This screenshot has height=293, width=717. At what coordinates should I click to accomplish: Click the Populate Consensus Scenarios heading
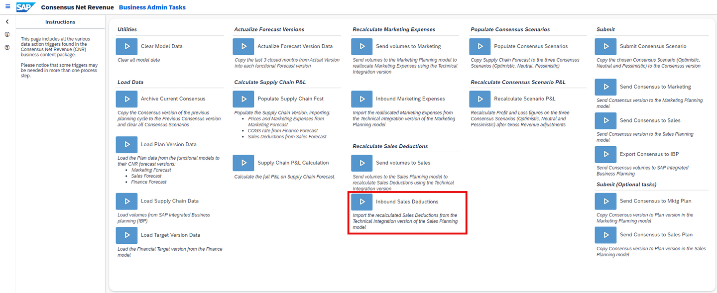(510, 29)
